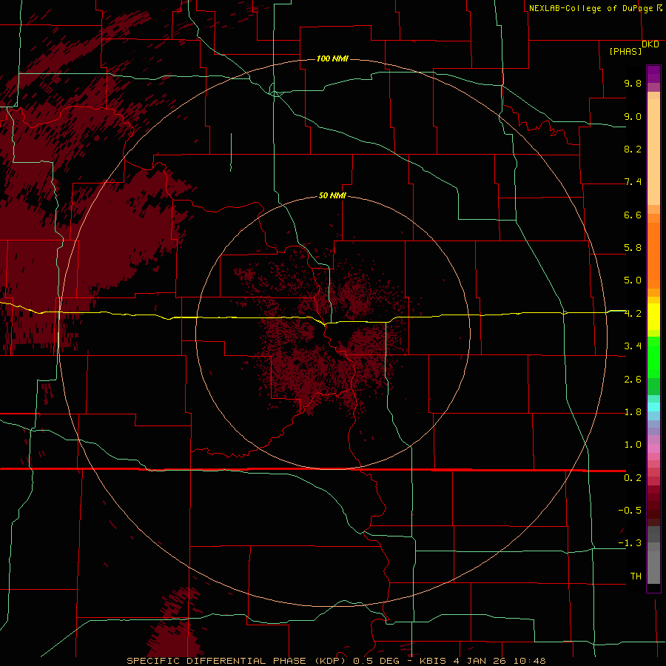
Task: Click the -0.5 legend value
Action: click(630, 511)
